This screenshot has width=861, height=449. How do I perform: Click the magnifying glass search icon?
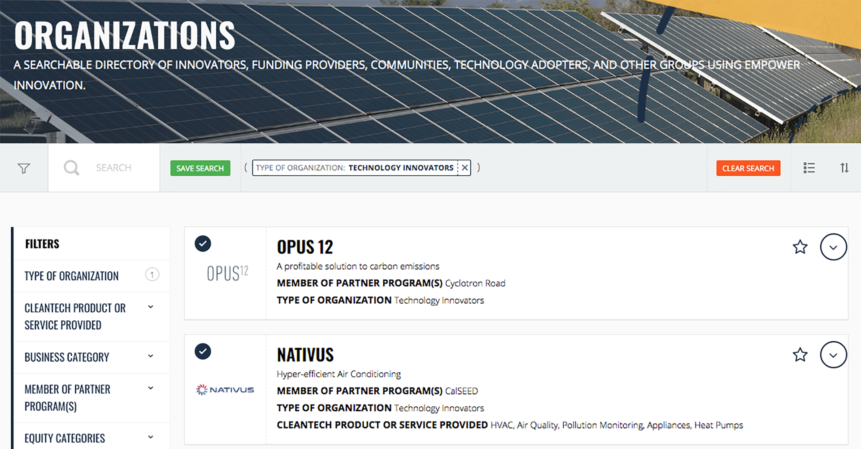tap(71, 168)
